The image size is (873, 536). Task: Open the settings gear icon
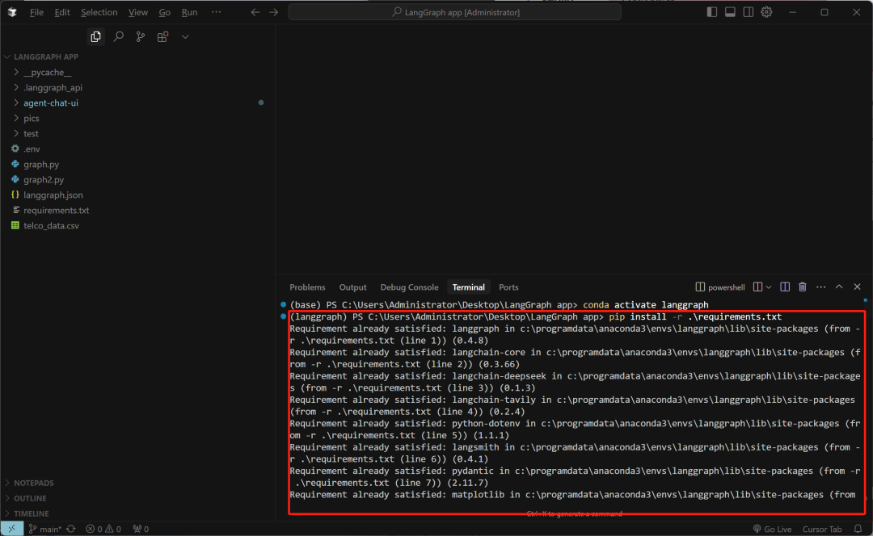pos(766,11)
